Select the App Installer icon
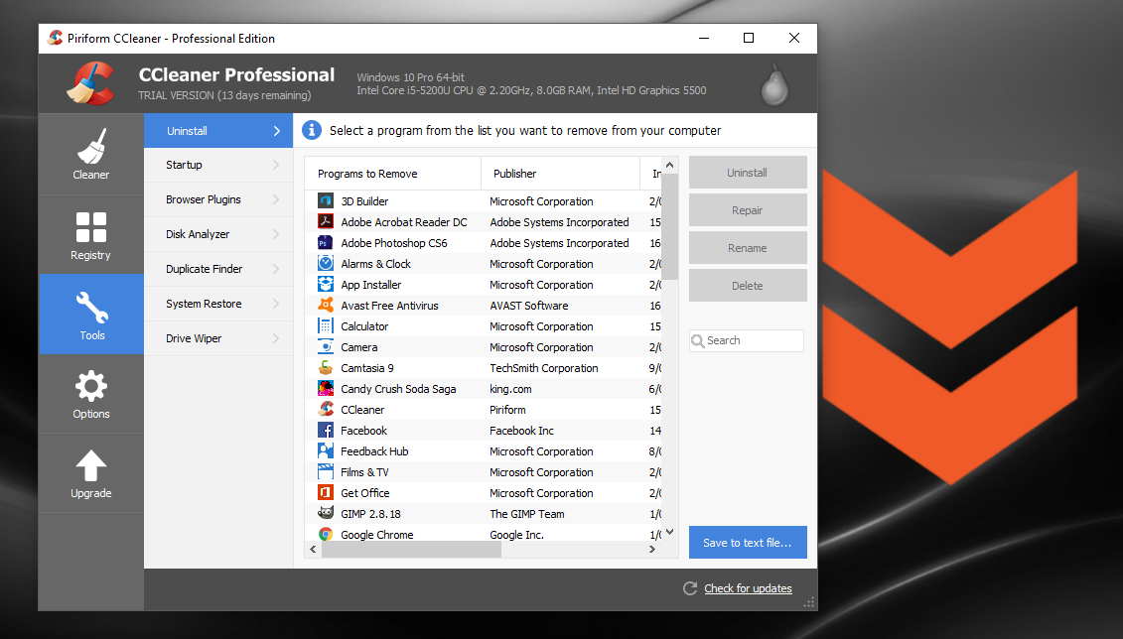 [x=325, y=284]
